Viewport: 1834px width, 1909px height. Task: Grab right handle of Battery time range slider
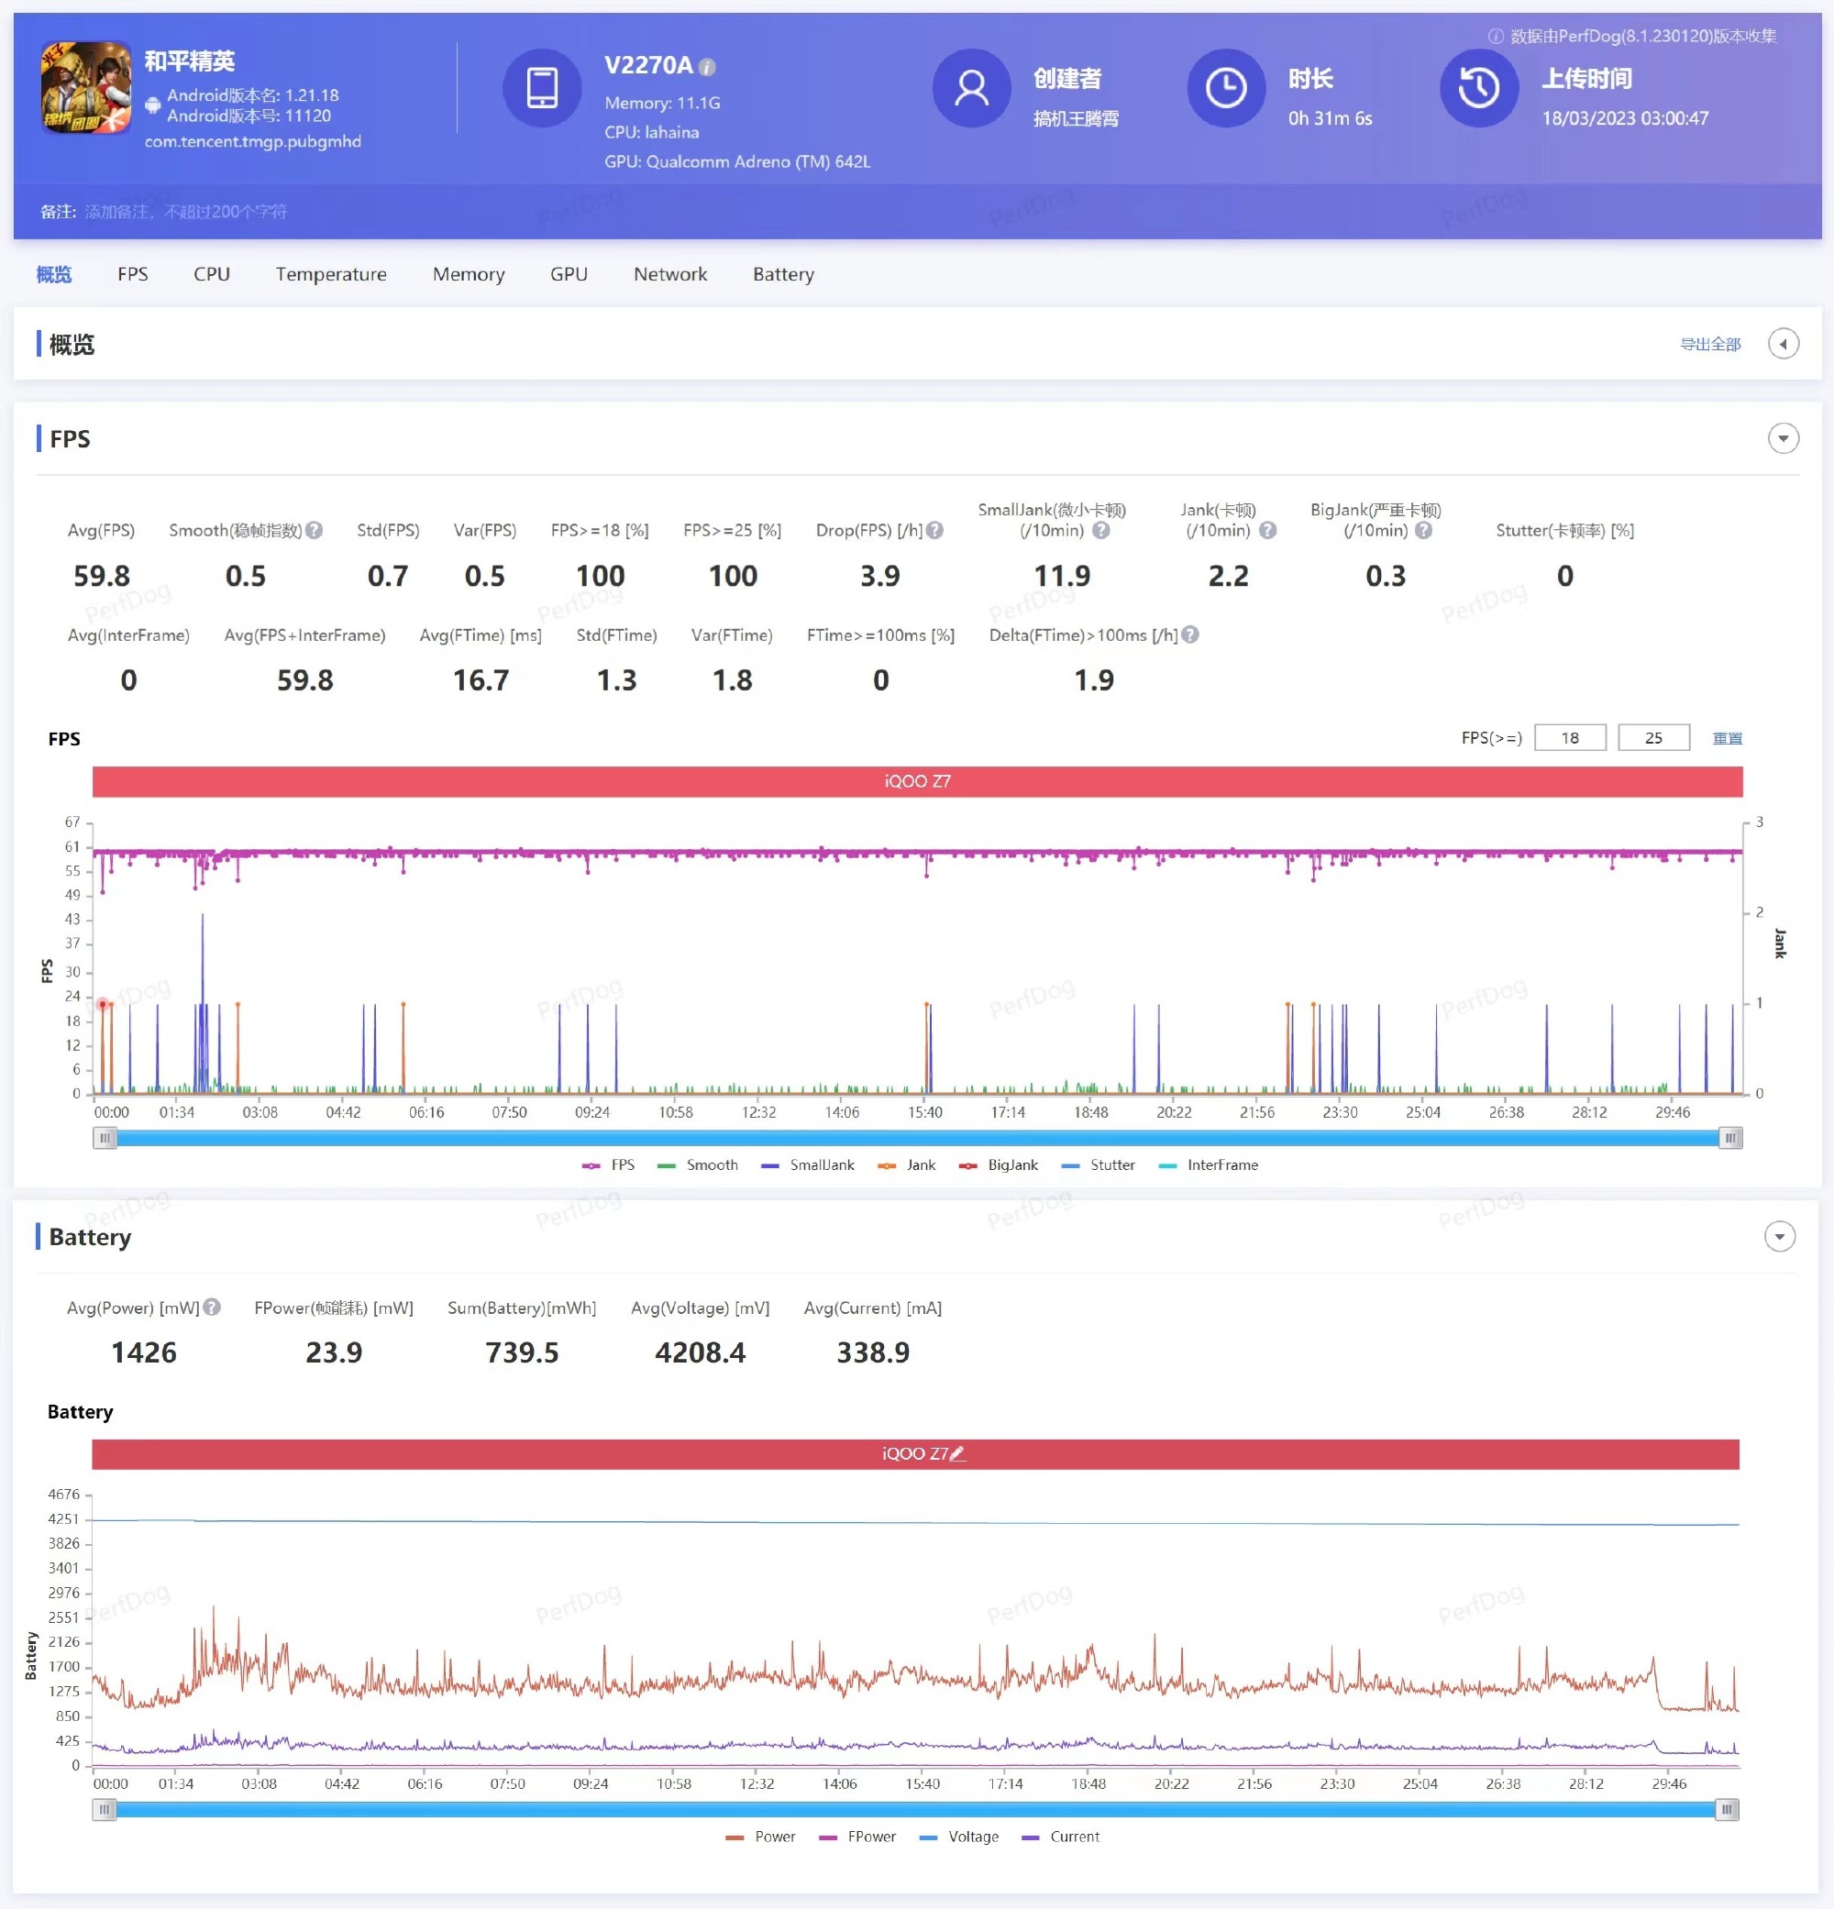click(1727, 1809)
